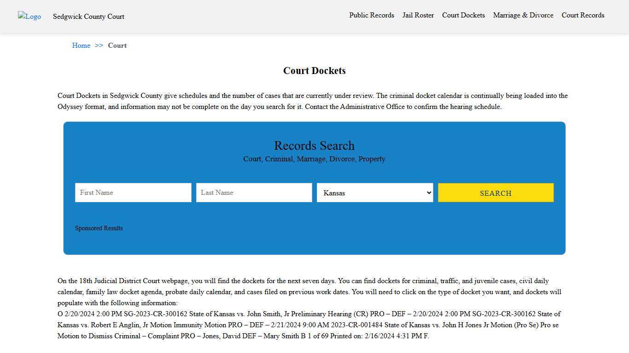Navigate back using the Home breadcrumb link
This screenshot has height=353, width=629.
[x=81, y=46]
